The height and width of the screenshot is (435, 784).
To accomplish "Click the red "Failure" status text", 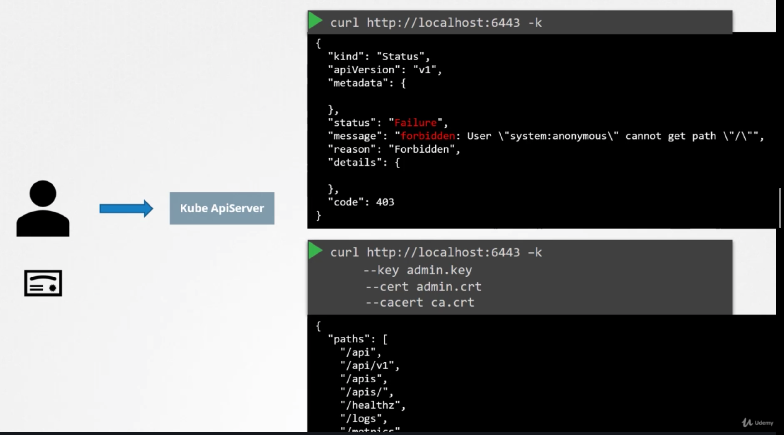I will click(x=415, y=122).
